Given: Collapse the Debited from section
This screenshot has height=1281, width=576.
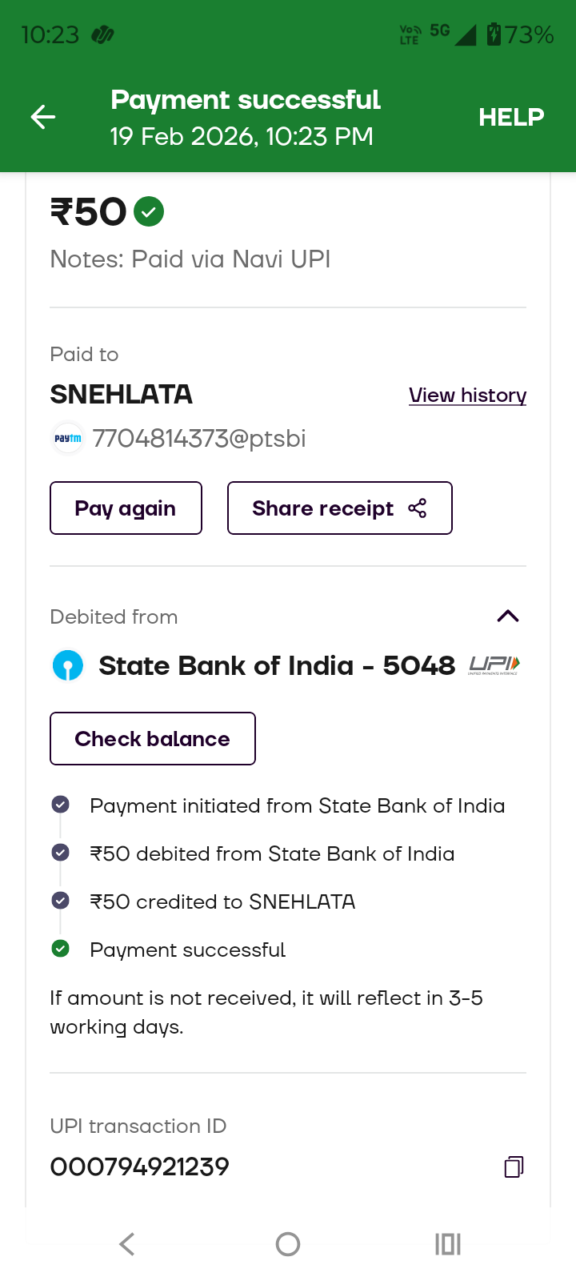Looking at the screenshot, I should coord(508,616).
